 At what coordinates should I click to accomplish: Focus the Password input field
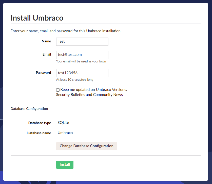82,73
